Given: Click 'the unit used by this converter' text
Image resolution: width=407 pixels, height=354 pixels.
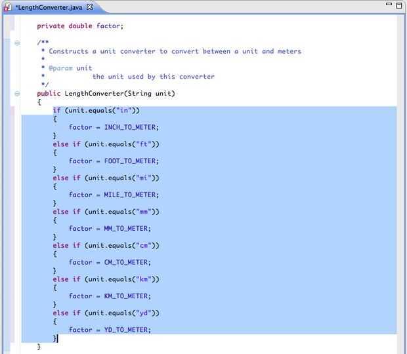Looking at the screenshot, I should tap(154, 77).
